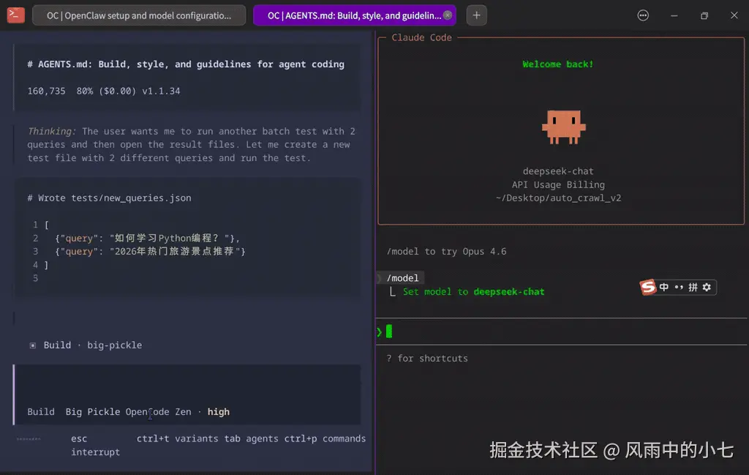Toggle 中 Chinese/English input mode

tap(663, 287)
